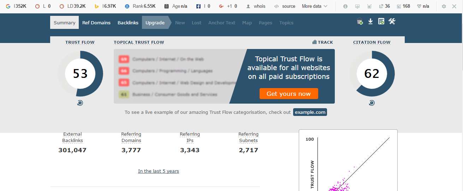Click the Referring Subnets label
463x191 pixels.
(248, 137)
